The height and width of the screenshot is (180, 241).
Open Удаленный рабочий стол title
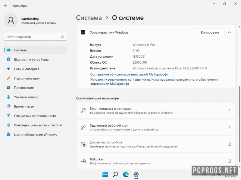(109, 125)
